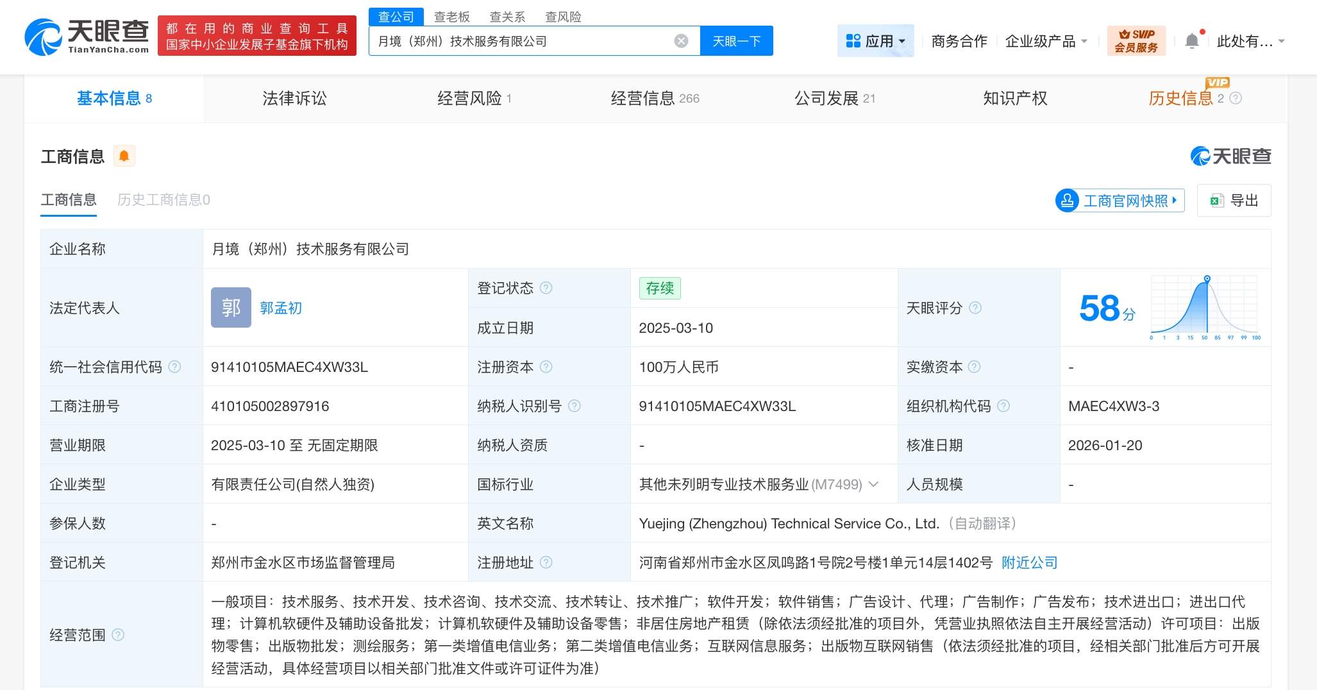Clear the search box with X icon
This screenshot has height=690, width=1317.
(x=681, y=41)
